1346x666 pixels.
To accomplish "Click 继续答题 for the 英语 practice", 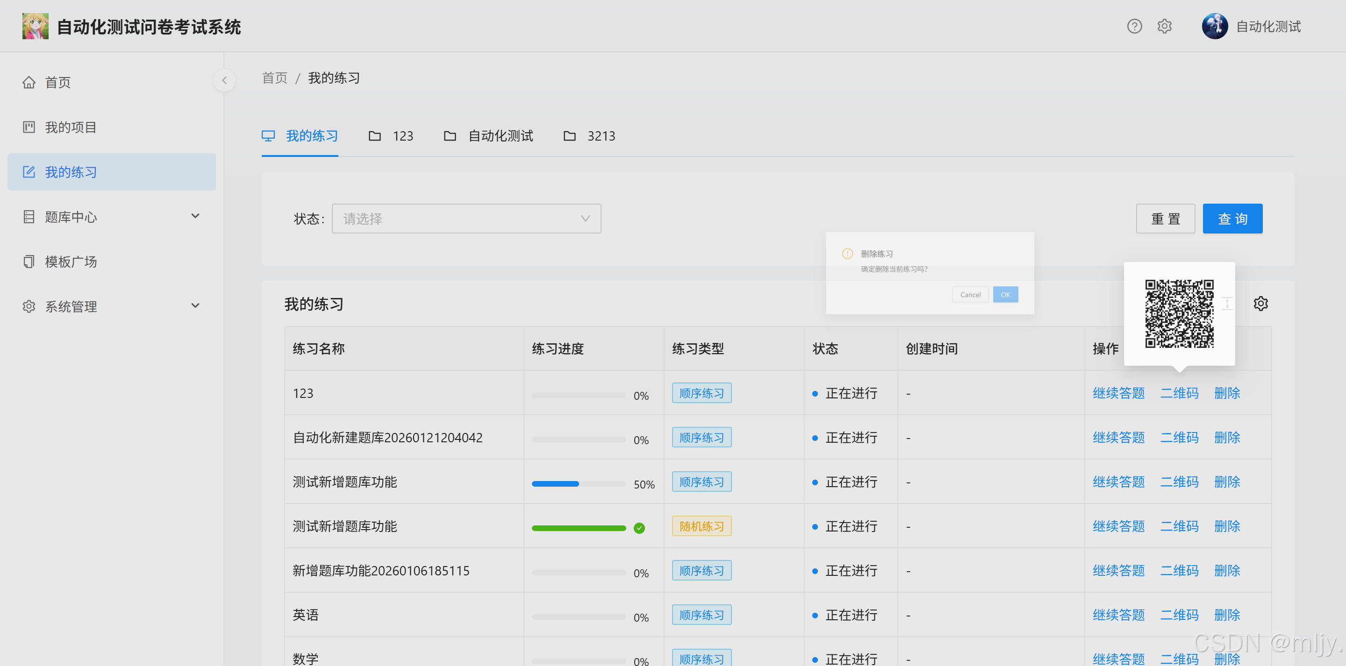I will click(1118, 615).
